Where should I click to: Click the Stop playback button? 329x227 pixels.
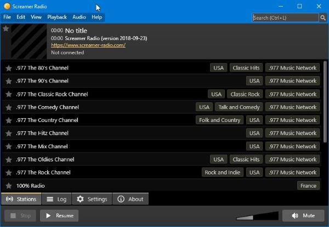[x=20, y=216]
